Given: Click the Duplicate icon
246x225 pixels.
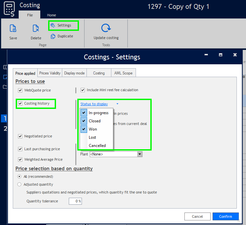Looking at the screenshot, I should [53, 36].
